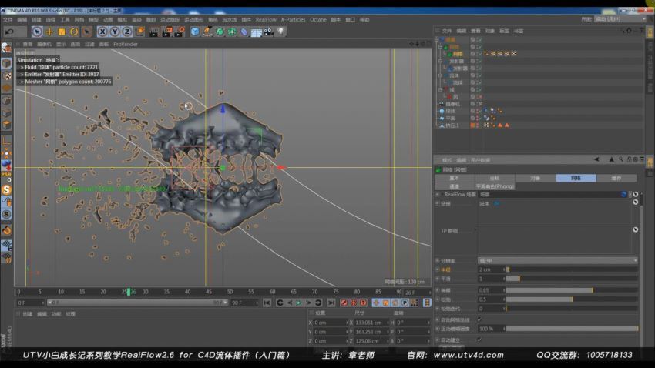Click frame 26 marker on timeline ruler

(129, 292)
